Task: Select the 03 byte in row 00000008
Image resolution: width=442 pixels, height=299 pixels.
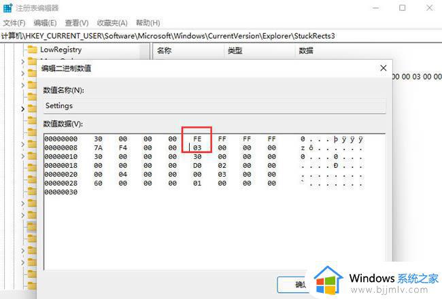Action: (x=197, y=147)
